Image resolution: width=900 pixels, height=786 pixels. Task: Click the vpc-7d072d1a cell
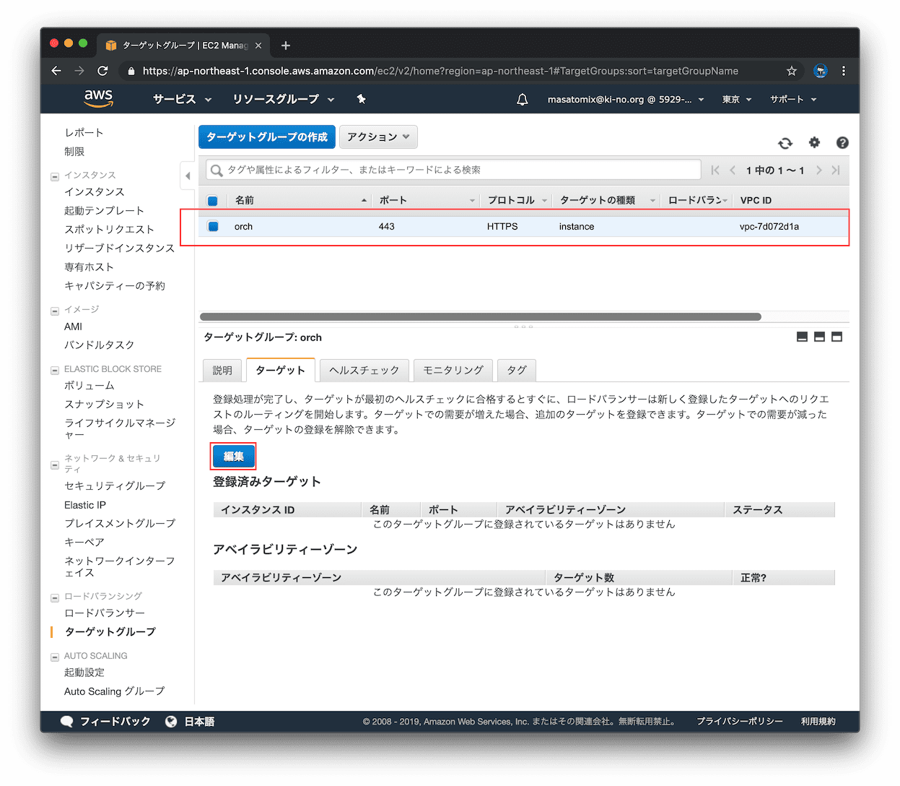(769, 226)
